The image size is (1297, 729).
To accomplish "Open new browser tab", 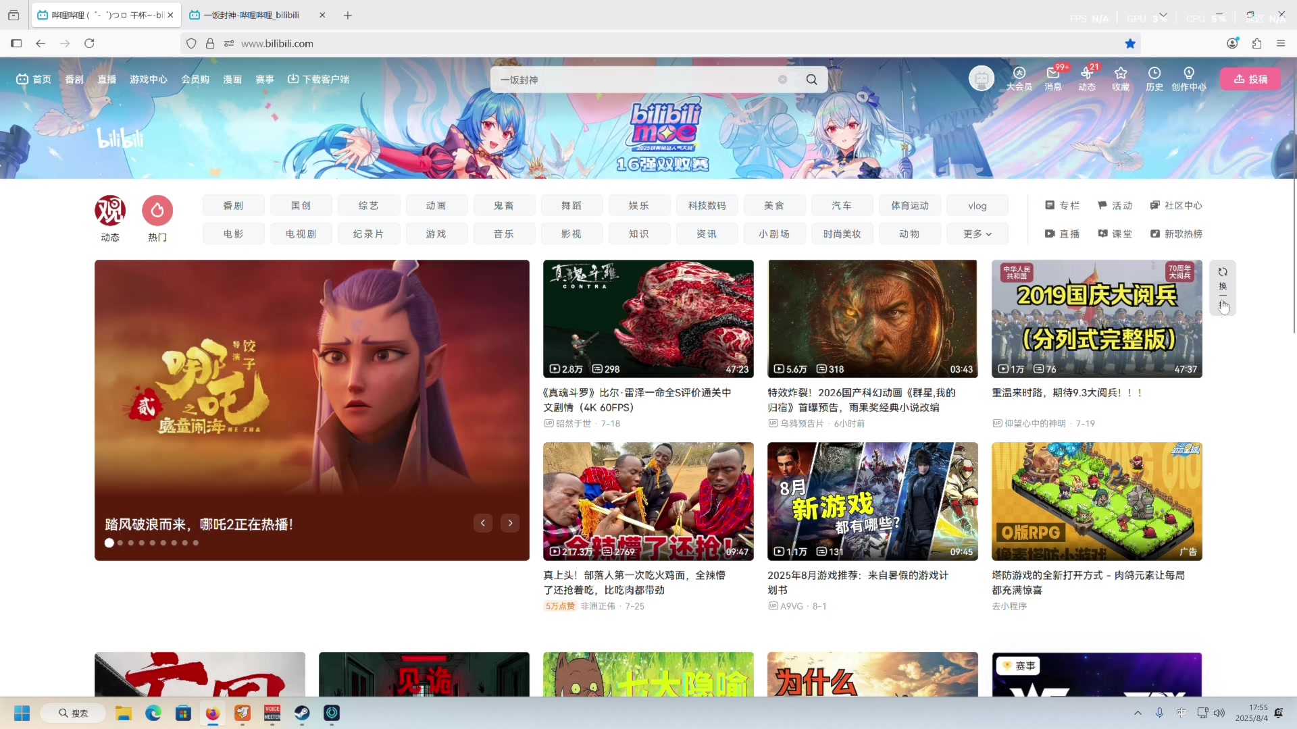I will (x=348, y=15).
